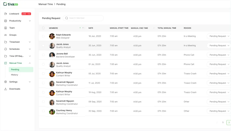
Task: Expand the Timesheet menu chevron
Action: [30, 42]
